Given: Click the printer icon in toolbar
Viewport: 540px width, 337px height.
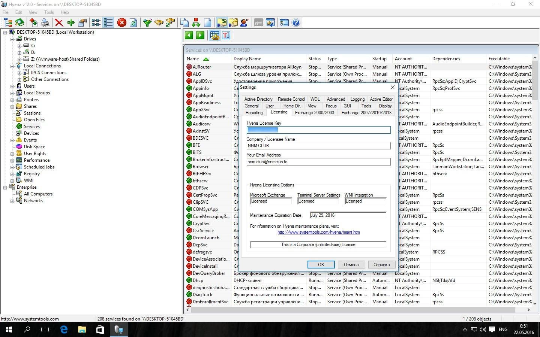Looking at the screenshot, I should coord(45,23).
